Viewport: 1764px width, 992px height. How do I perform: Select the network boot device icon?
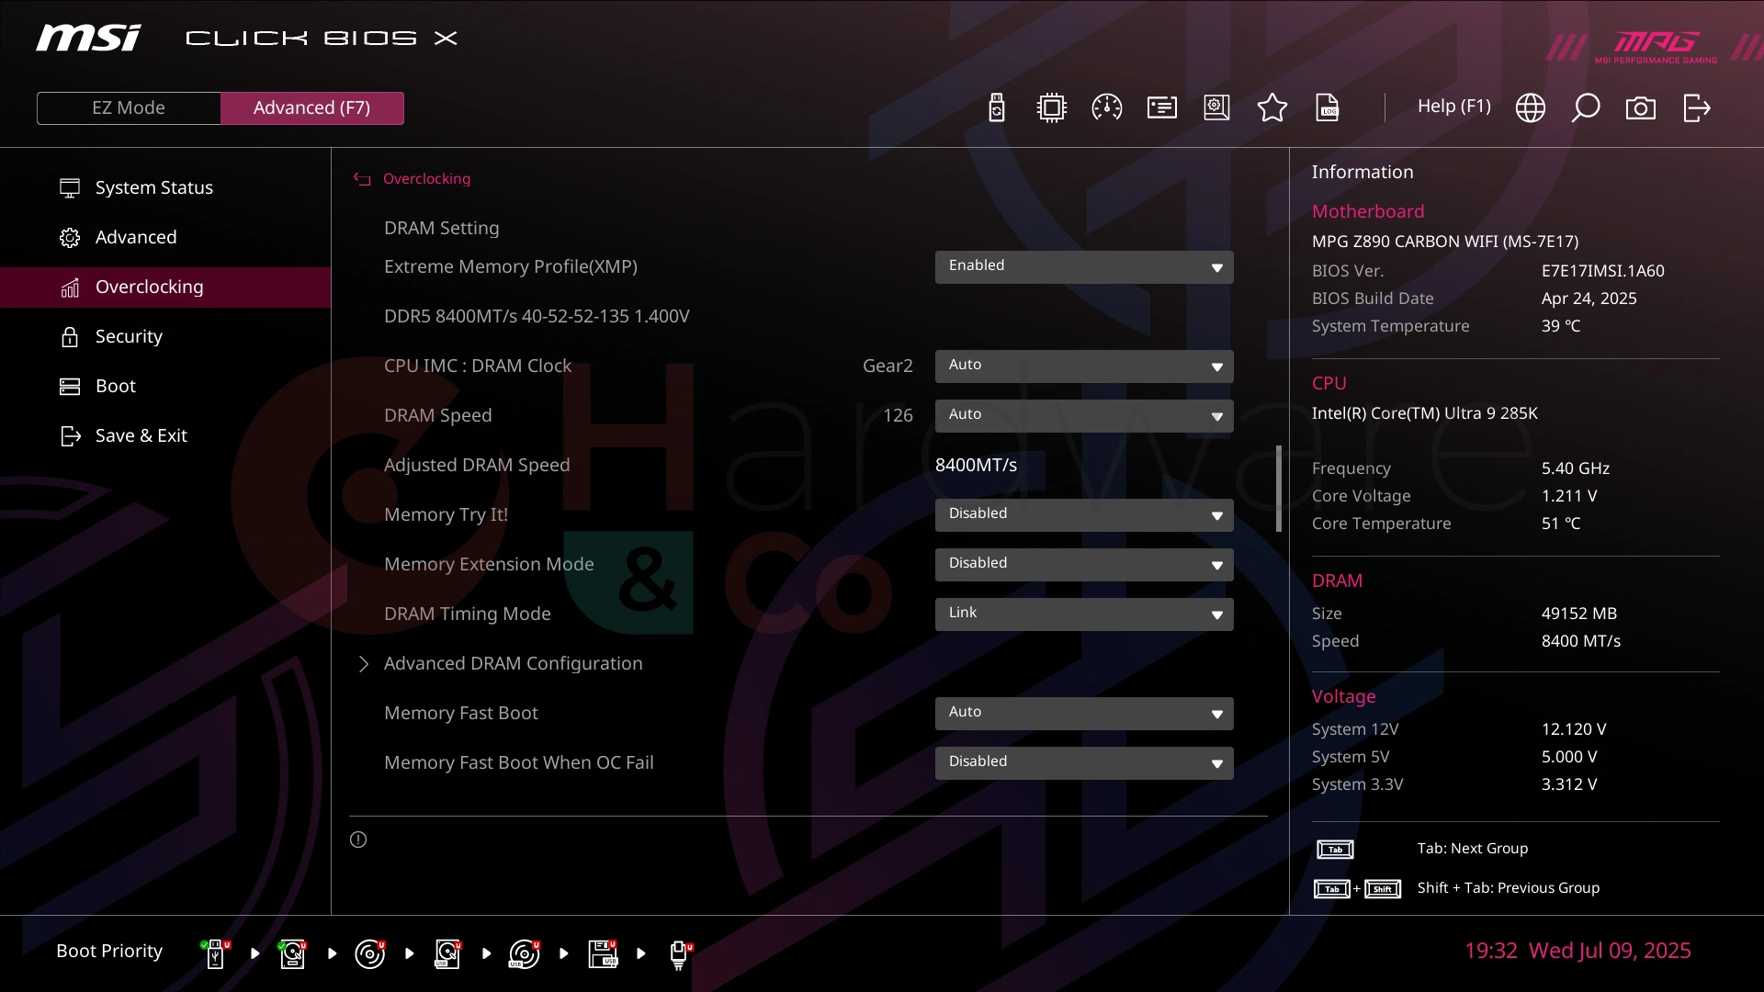coord(680,954)
